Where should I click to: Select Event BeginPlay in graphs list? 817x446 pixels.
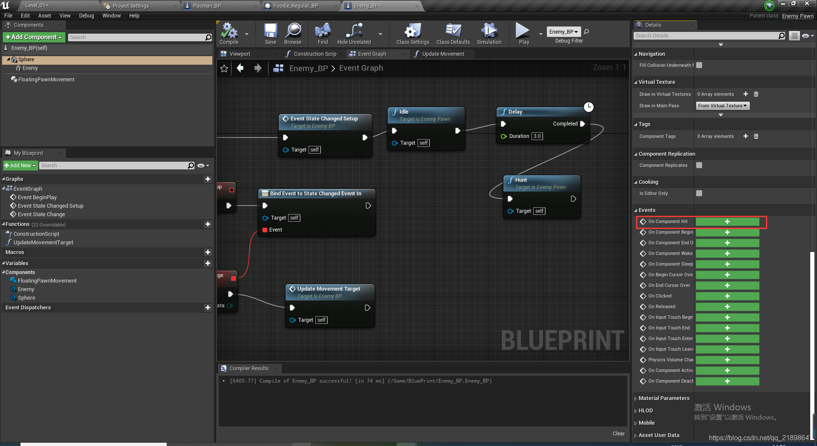tap(37, 197)
